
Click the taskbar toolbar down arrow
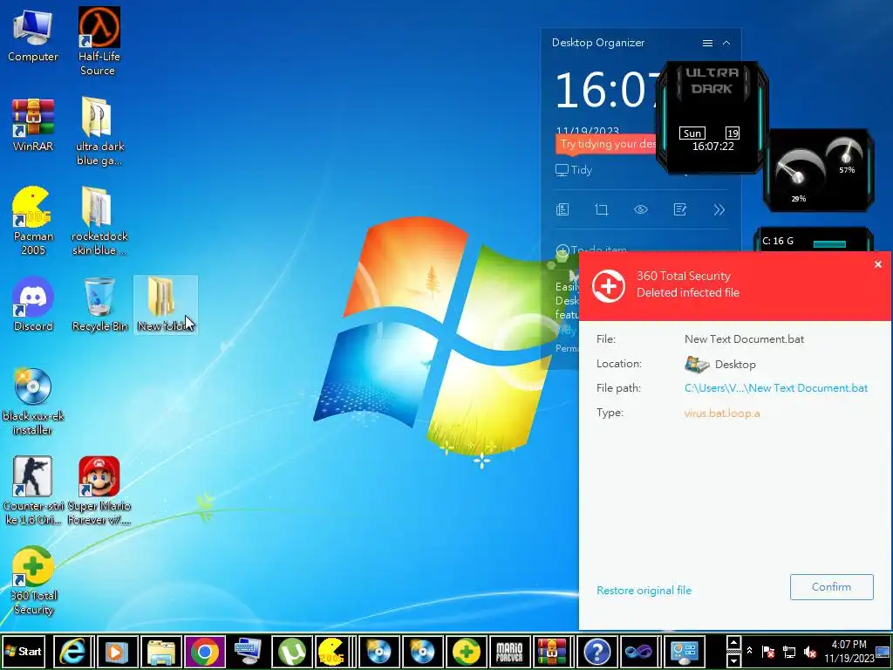tap(734, 660)
